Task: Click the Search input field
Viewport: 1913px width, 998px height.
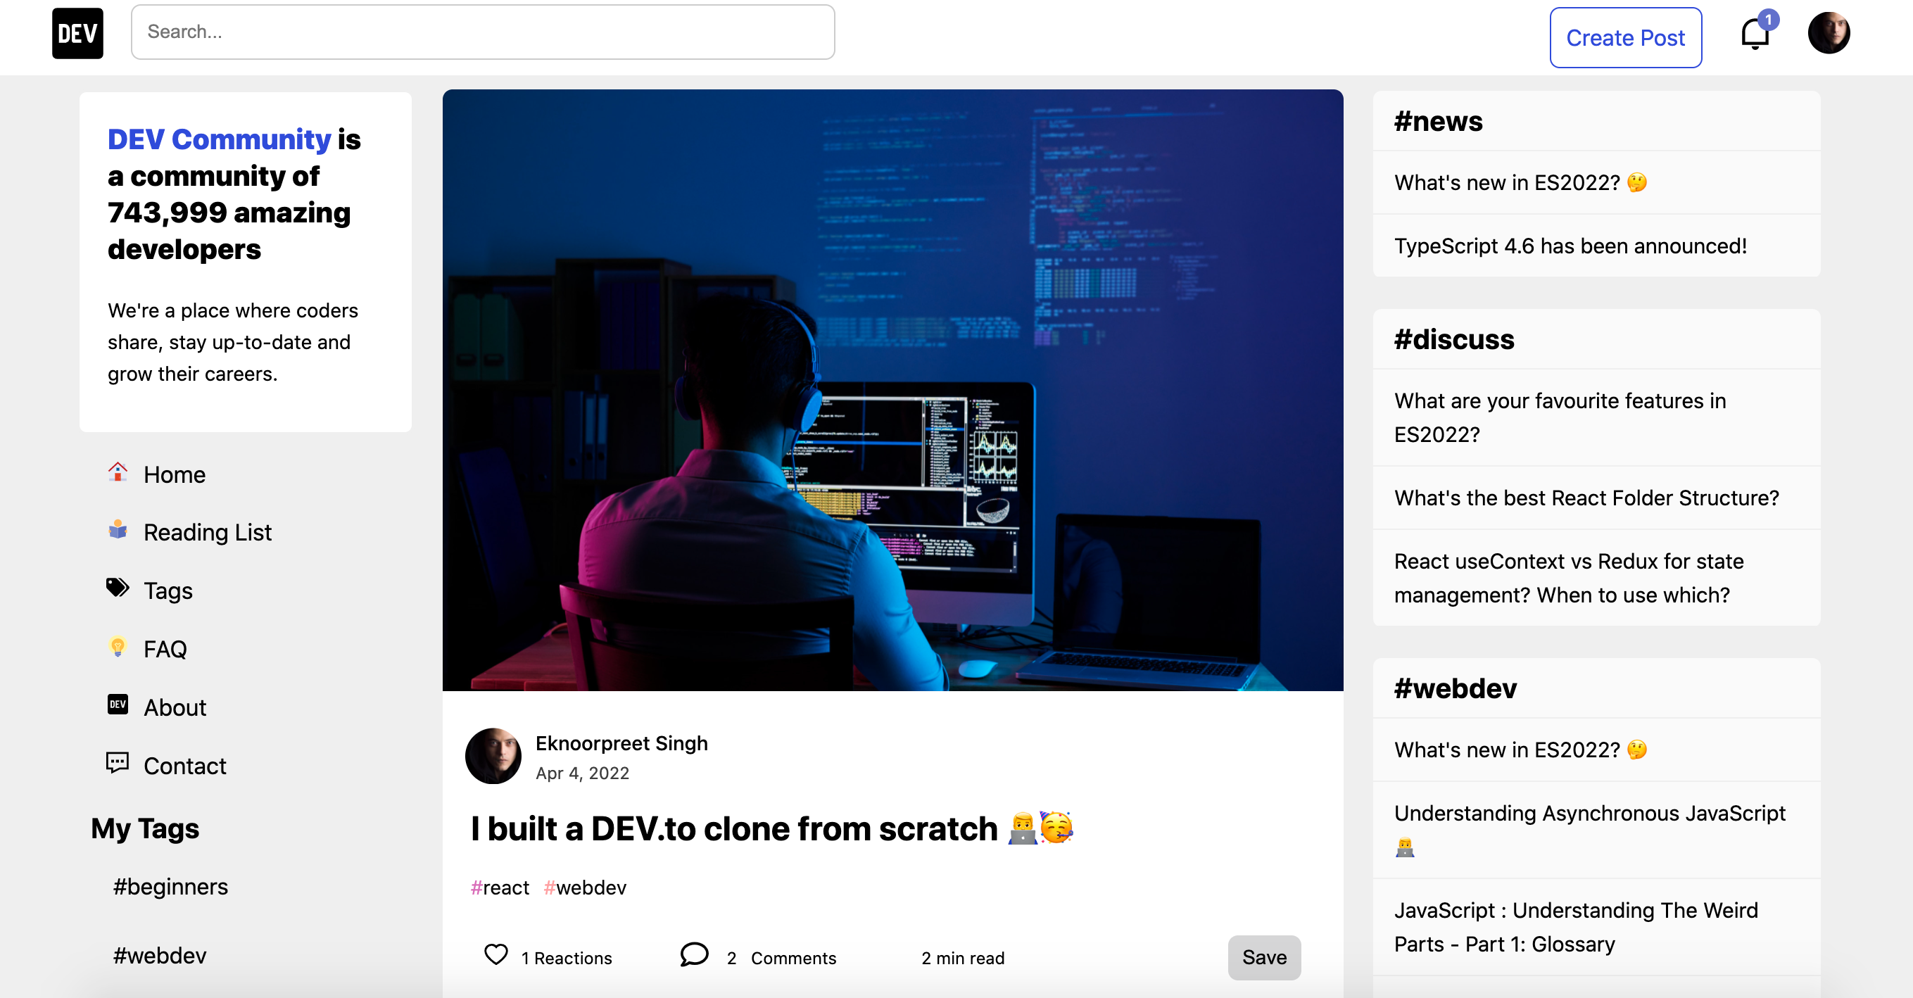Action: click(x=483, y=32)
